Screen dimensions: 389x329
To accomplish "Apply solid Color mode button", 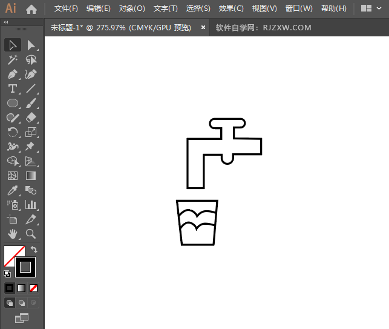I will click(10, 288).
